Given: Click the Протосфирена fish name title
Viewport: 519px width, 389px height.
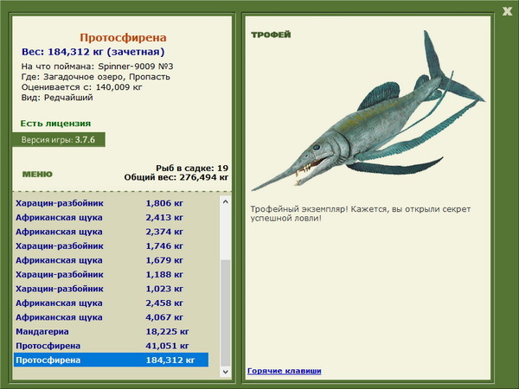Looking at the screenshot, I should (x=123, y=38).
